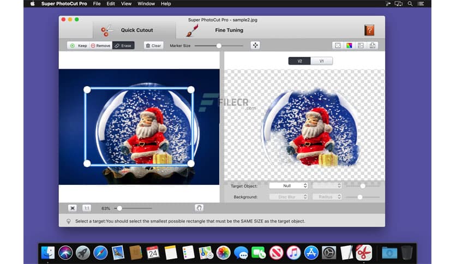This screenshot has width=456, height=264.
Task: Click the Background radius slider knob
Action: tap(360, 197)
